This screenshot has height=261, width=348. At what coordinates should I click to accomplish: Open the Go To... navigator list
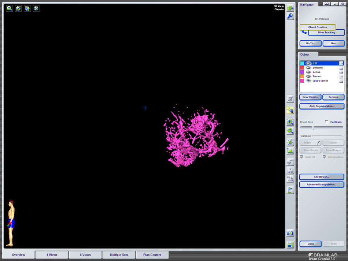(311, 43)
